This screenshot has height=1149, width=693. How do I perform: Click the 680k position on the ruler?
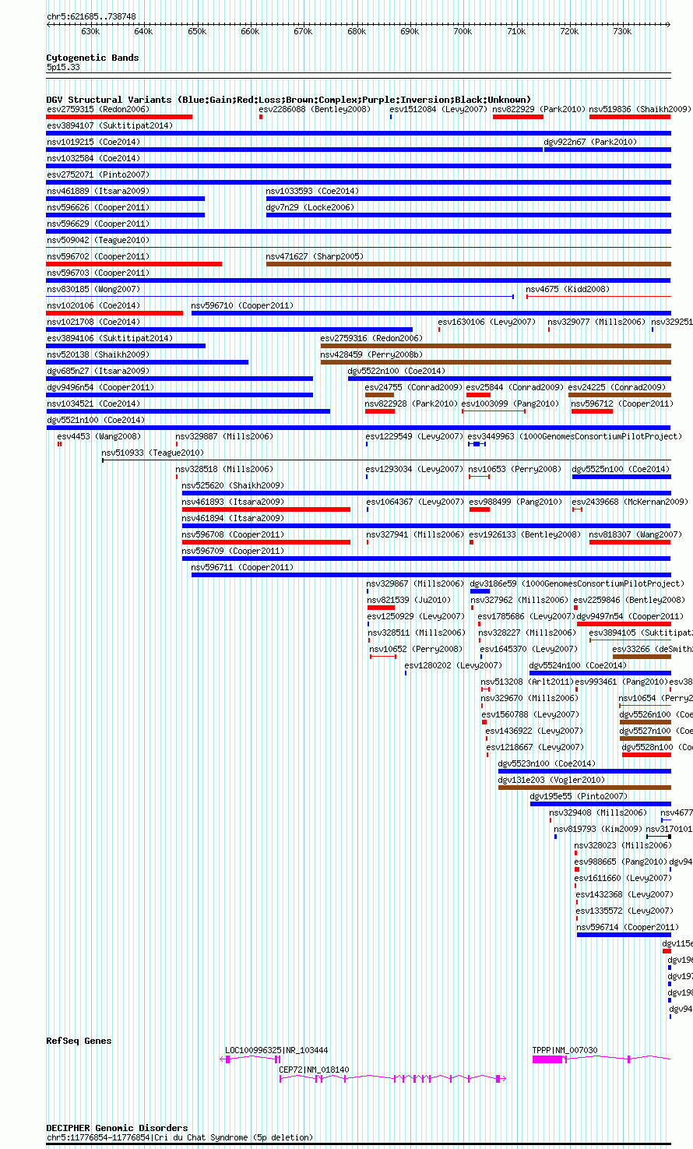tap(357, 32)
